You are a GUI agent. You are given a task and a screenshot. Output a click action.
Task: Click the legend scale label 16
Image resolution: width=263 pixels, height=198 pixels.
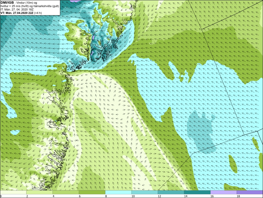click(x=212, y=196)
